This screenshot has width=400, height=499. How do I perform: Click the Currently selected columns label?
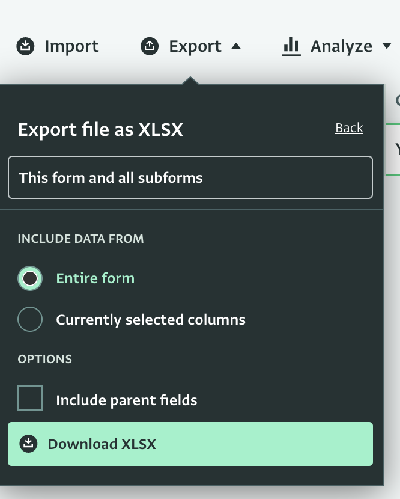pyautogui.click(x=151, y=320)
